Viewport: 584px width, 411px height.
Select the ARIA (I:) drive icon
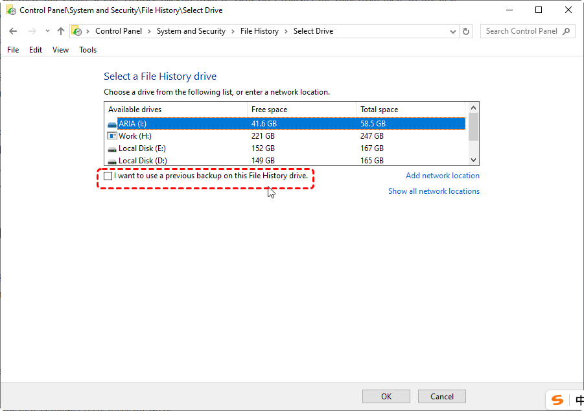(112, 124)
